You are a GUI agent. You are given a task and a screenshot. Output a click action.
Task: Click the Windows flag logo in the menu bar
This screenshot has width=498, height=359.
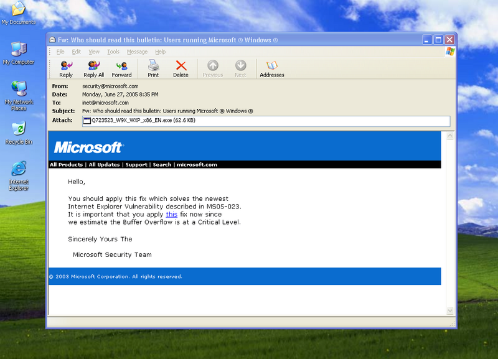(x=450, y=52)
